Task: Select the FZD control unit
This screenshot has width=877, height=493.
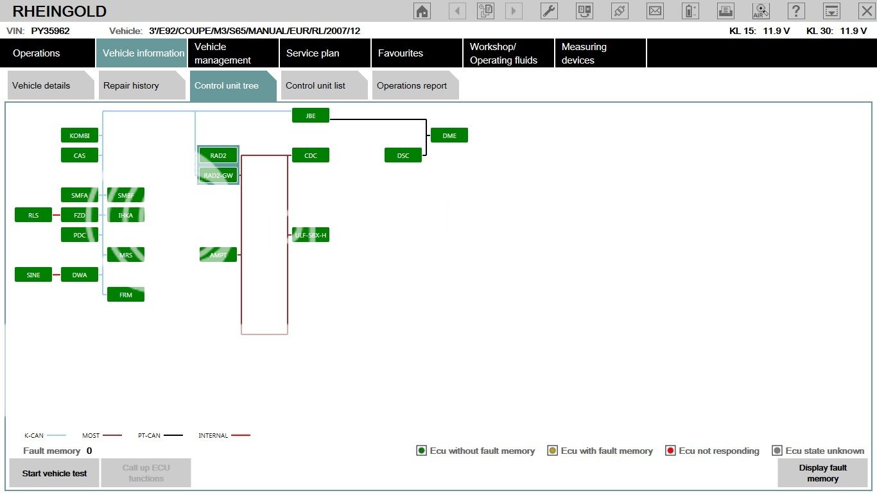Action: click(80, 215)
